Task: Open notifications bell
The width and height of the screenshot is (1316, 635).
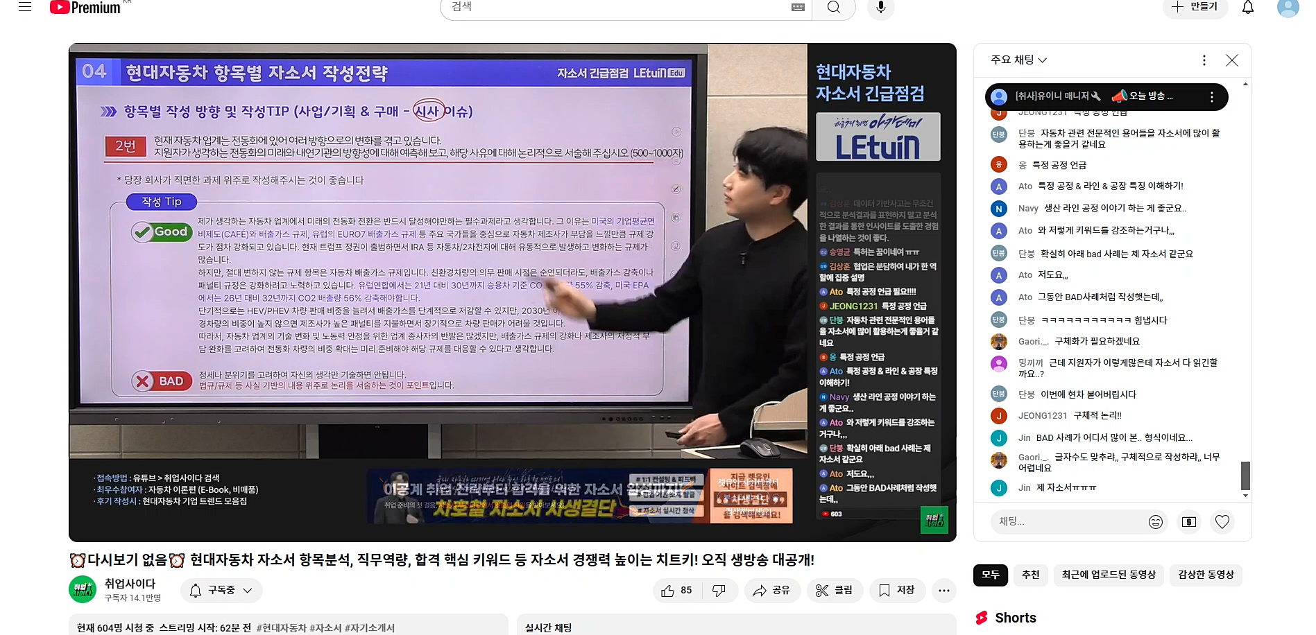Action: [x=1248, y=8]
